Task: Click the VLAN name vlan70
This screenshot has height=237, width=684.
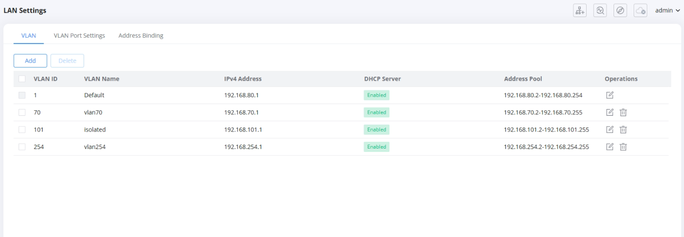Action: [93, 112]
